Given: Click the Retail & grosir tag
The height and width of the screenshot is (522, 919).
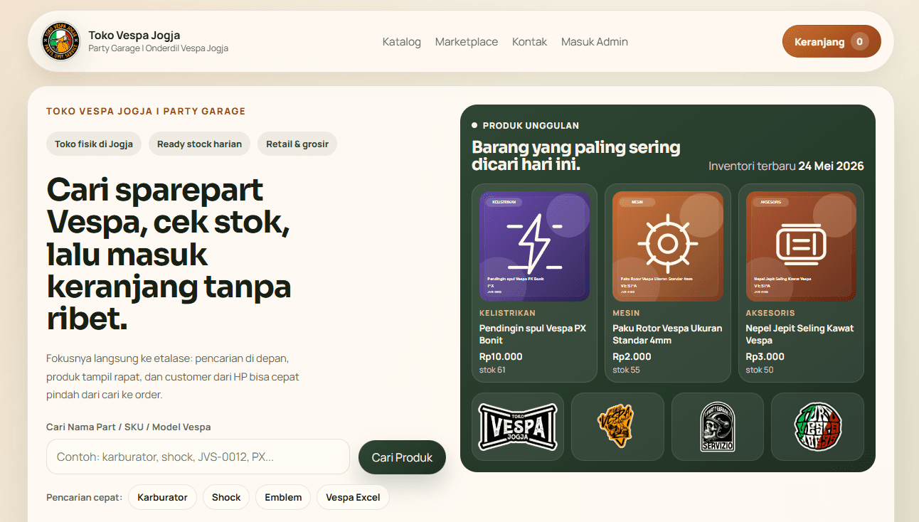Looking at the screenshot, I should tap(297, 144).
